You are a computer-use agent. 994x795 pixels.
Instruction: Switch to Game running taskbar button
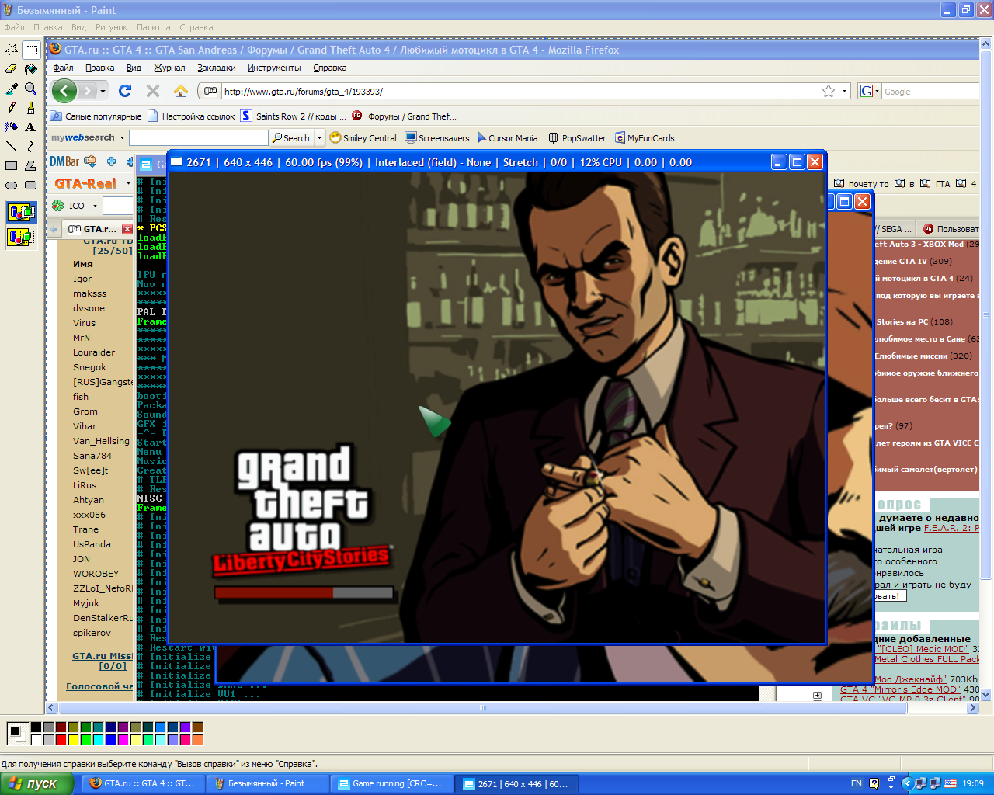coord(391,783)
